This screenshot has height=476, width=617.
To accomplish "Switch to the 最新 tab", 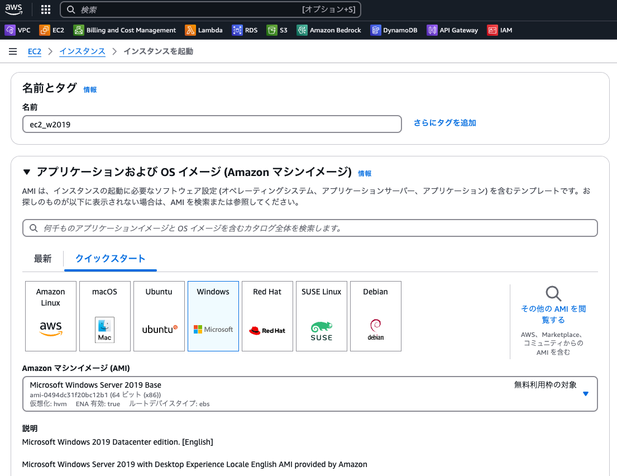I will [42, 259].
